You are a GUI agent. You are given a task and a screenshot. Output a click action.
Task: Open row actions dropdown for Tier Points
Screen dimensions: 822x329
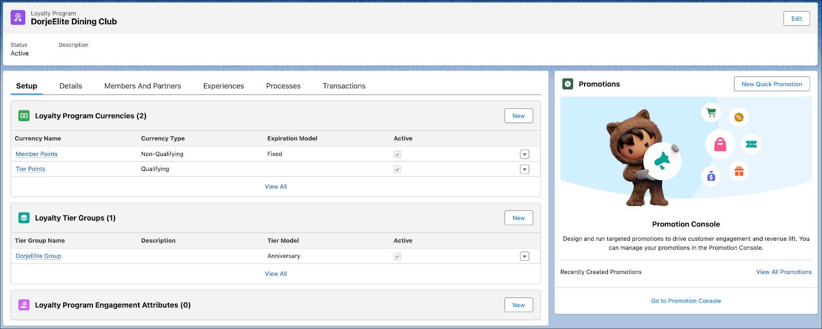pyautogui.click(x=525, y=169)
